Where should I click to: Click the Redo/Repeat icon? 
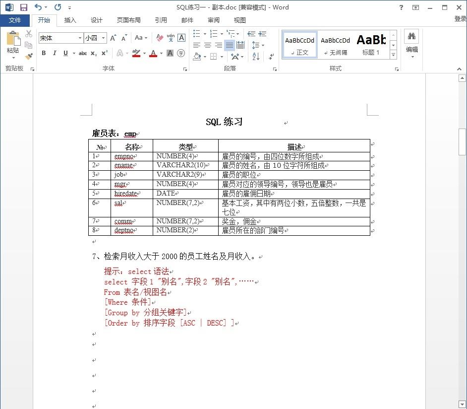(x=58, y=7)
